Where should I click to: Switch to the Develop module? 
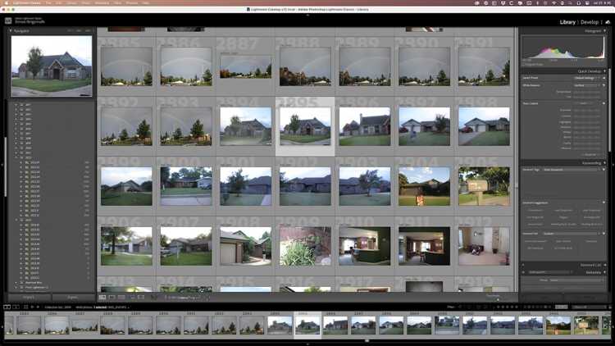coord(590,22)
